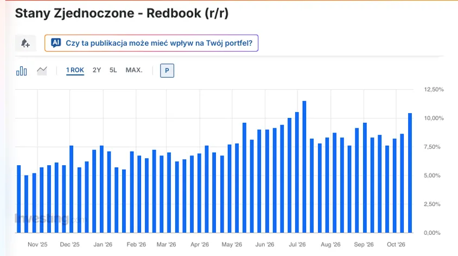The image size is (458, 256).
Task: Select the 5L time range
Action: click(113, 70)
